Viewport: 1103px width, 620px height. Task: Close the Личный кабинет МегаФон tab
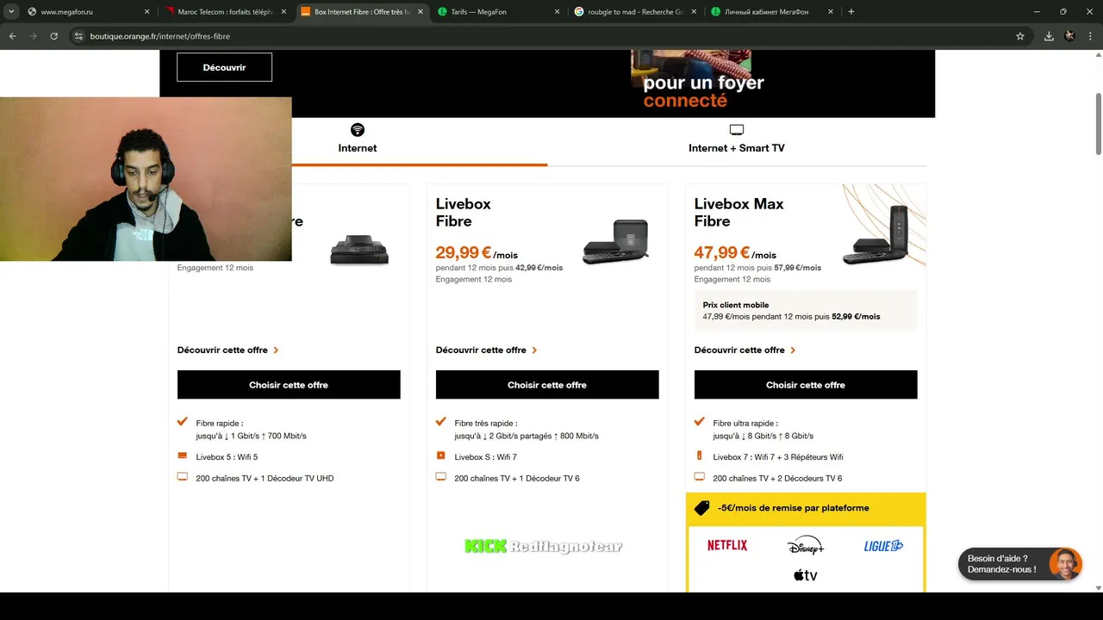(x=831, y=12)
